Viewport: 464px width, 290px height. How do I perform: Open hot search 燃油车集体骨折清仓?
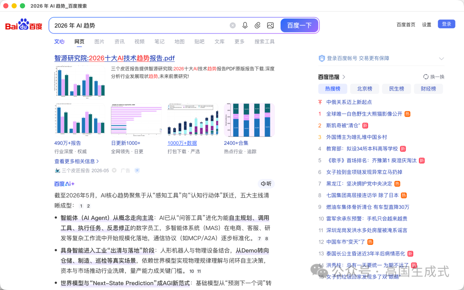click(367, 207)
